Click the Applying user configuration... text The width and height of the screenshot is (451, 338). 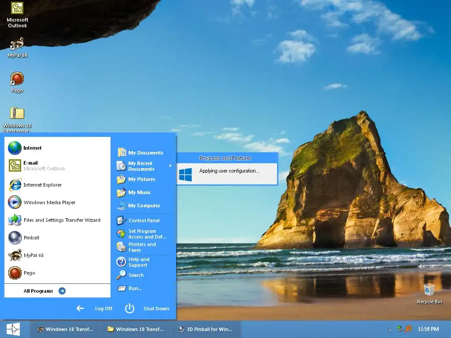click(229, 171)
